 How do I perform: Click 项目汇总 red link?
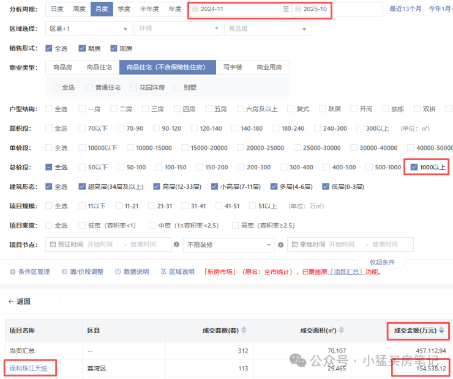[x=346, y=271]
